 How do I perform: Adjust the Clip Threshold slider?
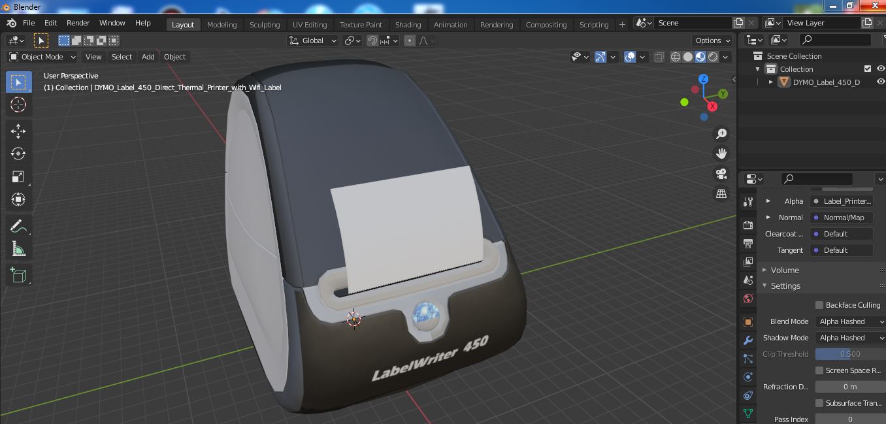tap(850, 354)
